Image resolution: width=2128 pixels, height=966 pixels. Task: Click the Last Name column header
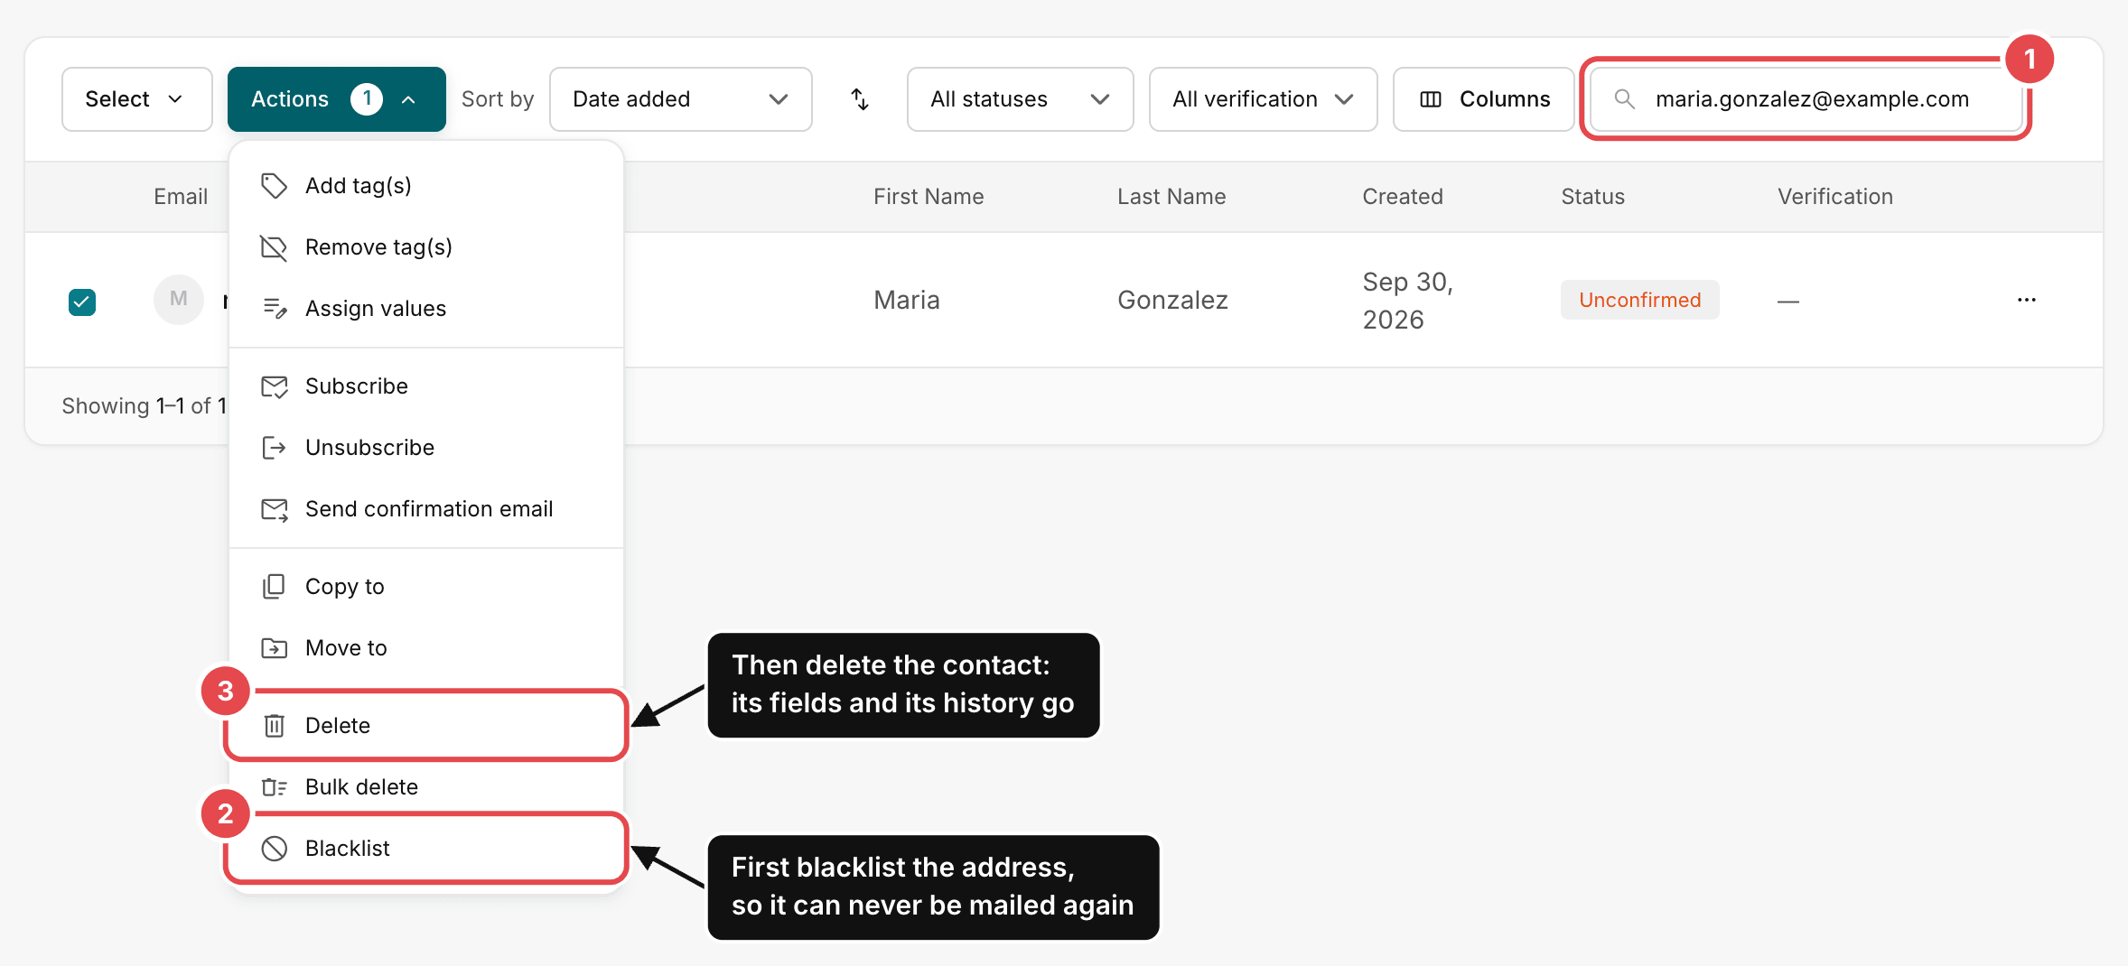(x=1171, y=197)
